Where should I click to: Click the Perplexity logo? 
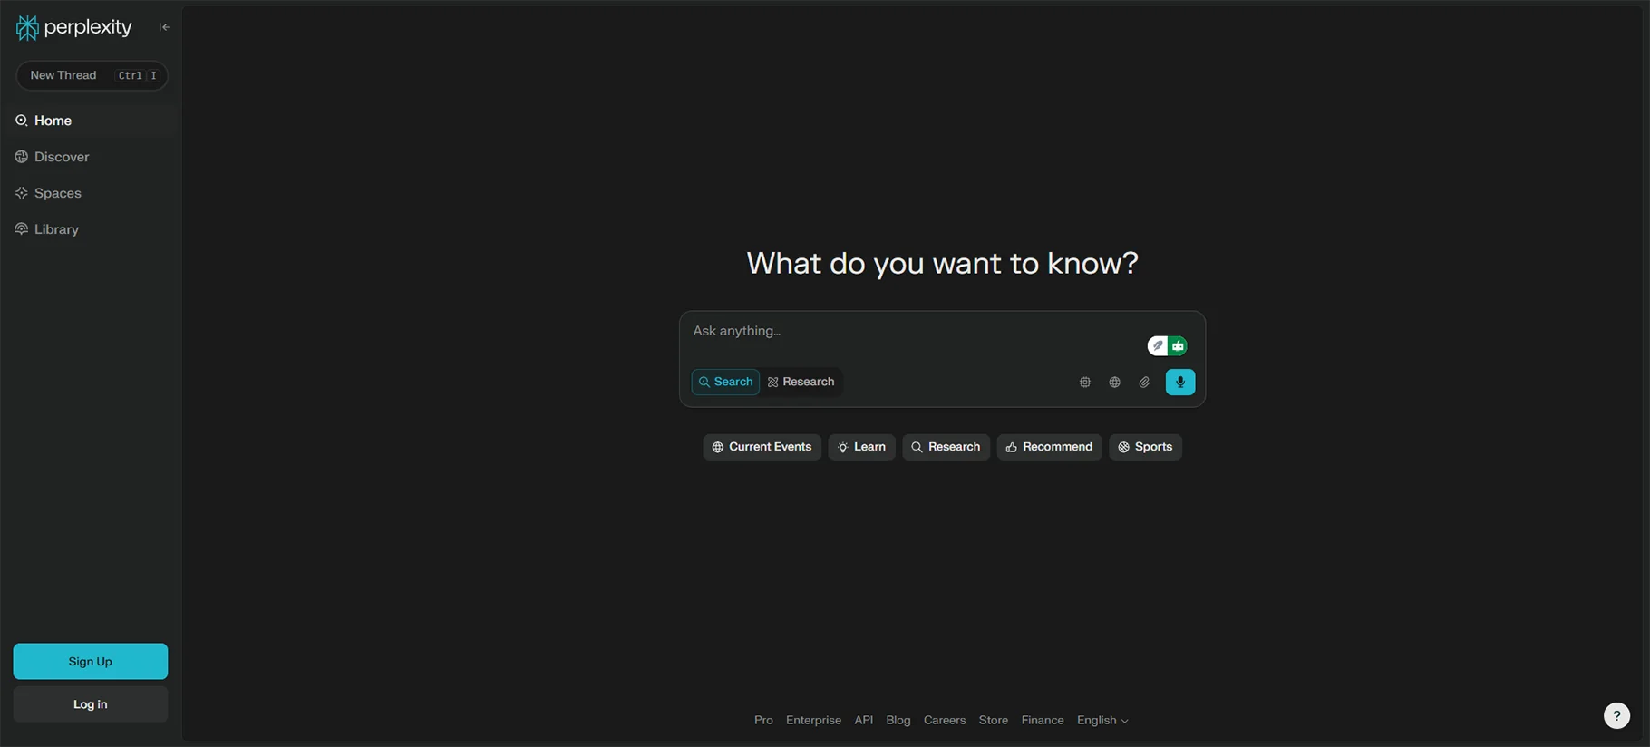pos(74,27)
